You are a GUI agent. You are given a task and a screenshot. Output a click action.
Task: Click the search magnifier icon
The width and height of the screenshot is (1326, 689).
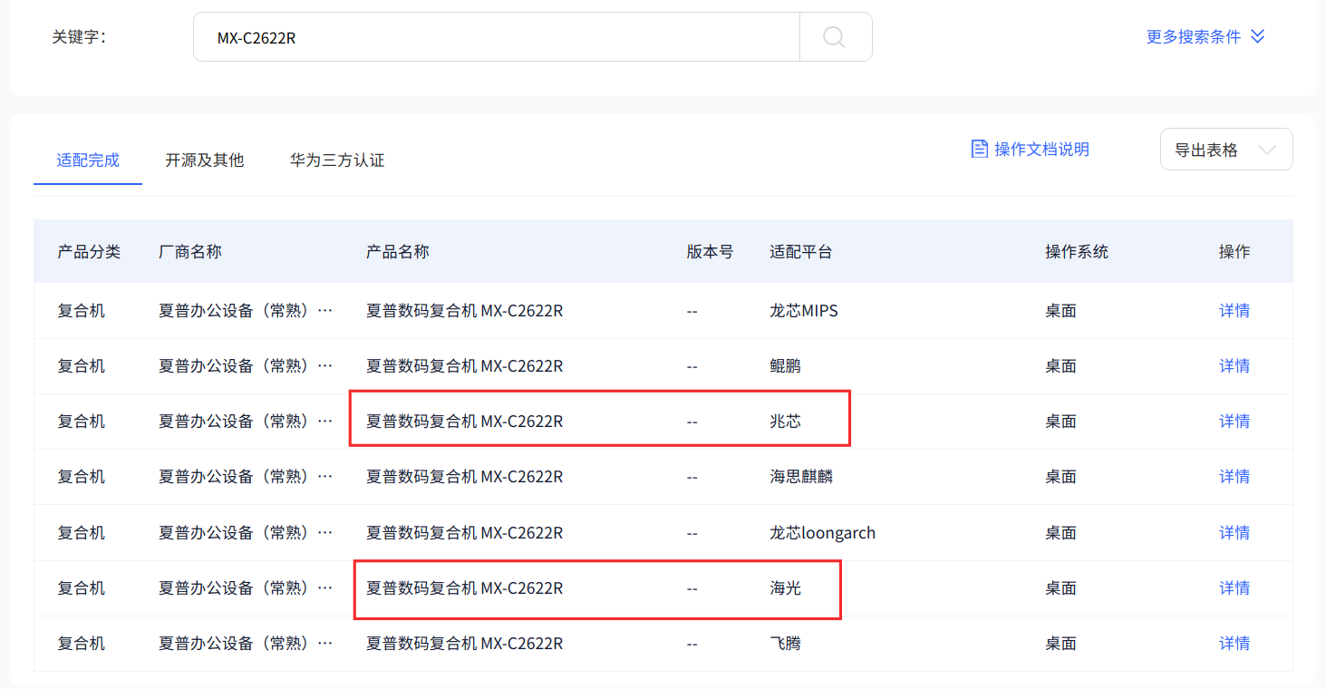coord(835,37)
